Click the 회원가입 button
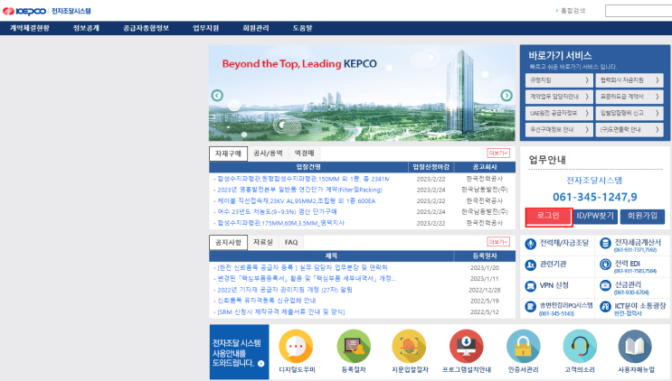The height and width of the screenshot is (381, 672). 642,216
